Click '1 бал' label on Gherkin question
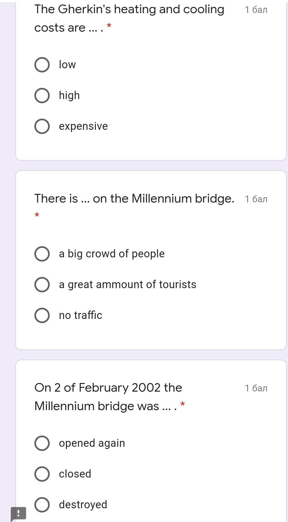The height and width of the screenshot is (522, 288). [x=256, y=10]
